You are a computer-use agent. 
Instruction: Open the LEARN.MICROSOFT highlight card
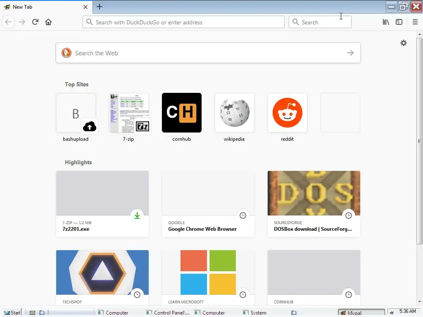208,278
